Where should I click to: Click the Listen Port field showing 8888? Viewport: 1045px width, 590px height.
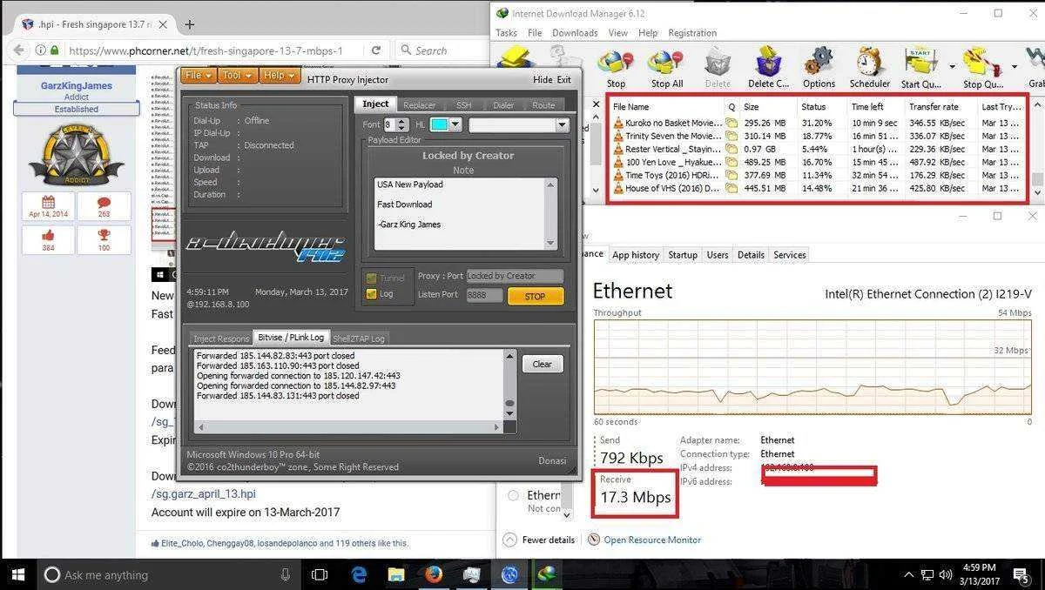click(484, 296)
